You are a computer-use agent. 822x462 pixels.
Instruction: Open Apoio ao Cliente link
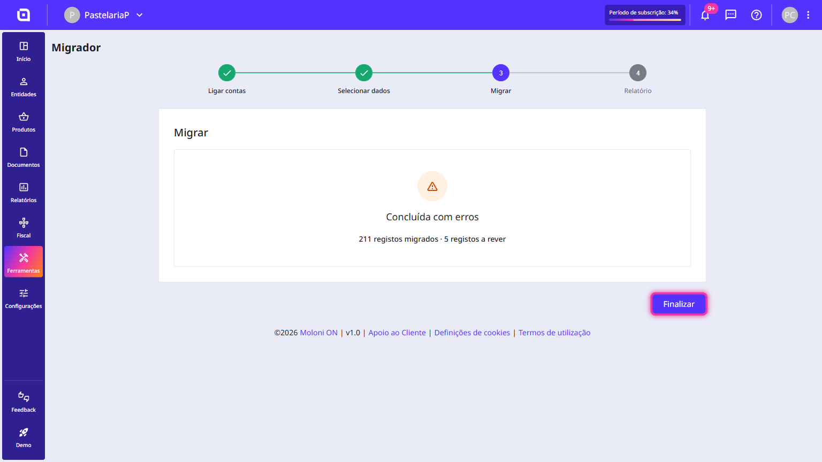click(x=397, y=333)
